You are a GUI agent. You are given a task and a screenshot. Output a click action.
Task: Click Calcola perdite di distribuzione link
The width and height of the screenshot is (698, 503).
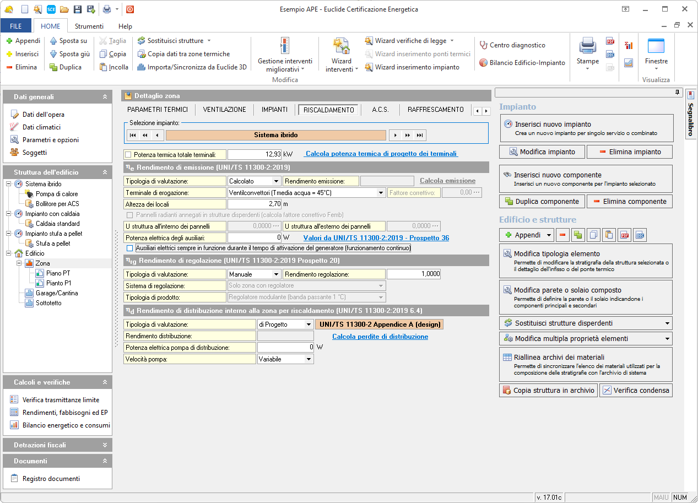pos(380,337)
